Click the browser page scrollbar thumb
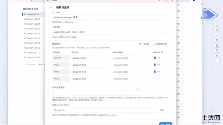Screen dimensions: 223x125 [x=201, y=18]
